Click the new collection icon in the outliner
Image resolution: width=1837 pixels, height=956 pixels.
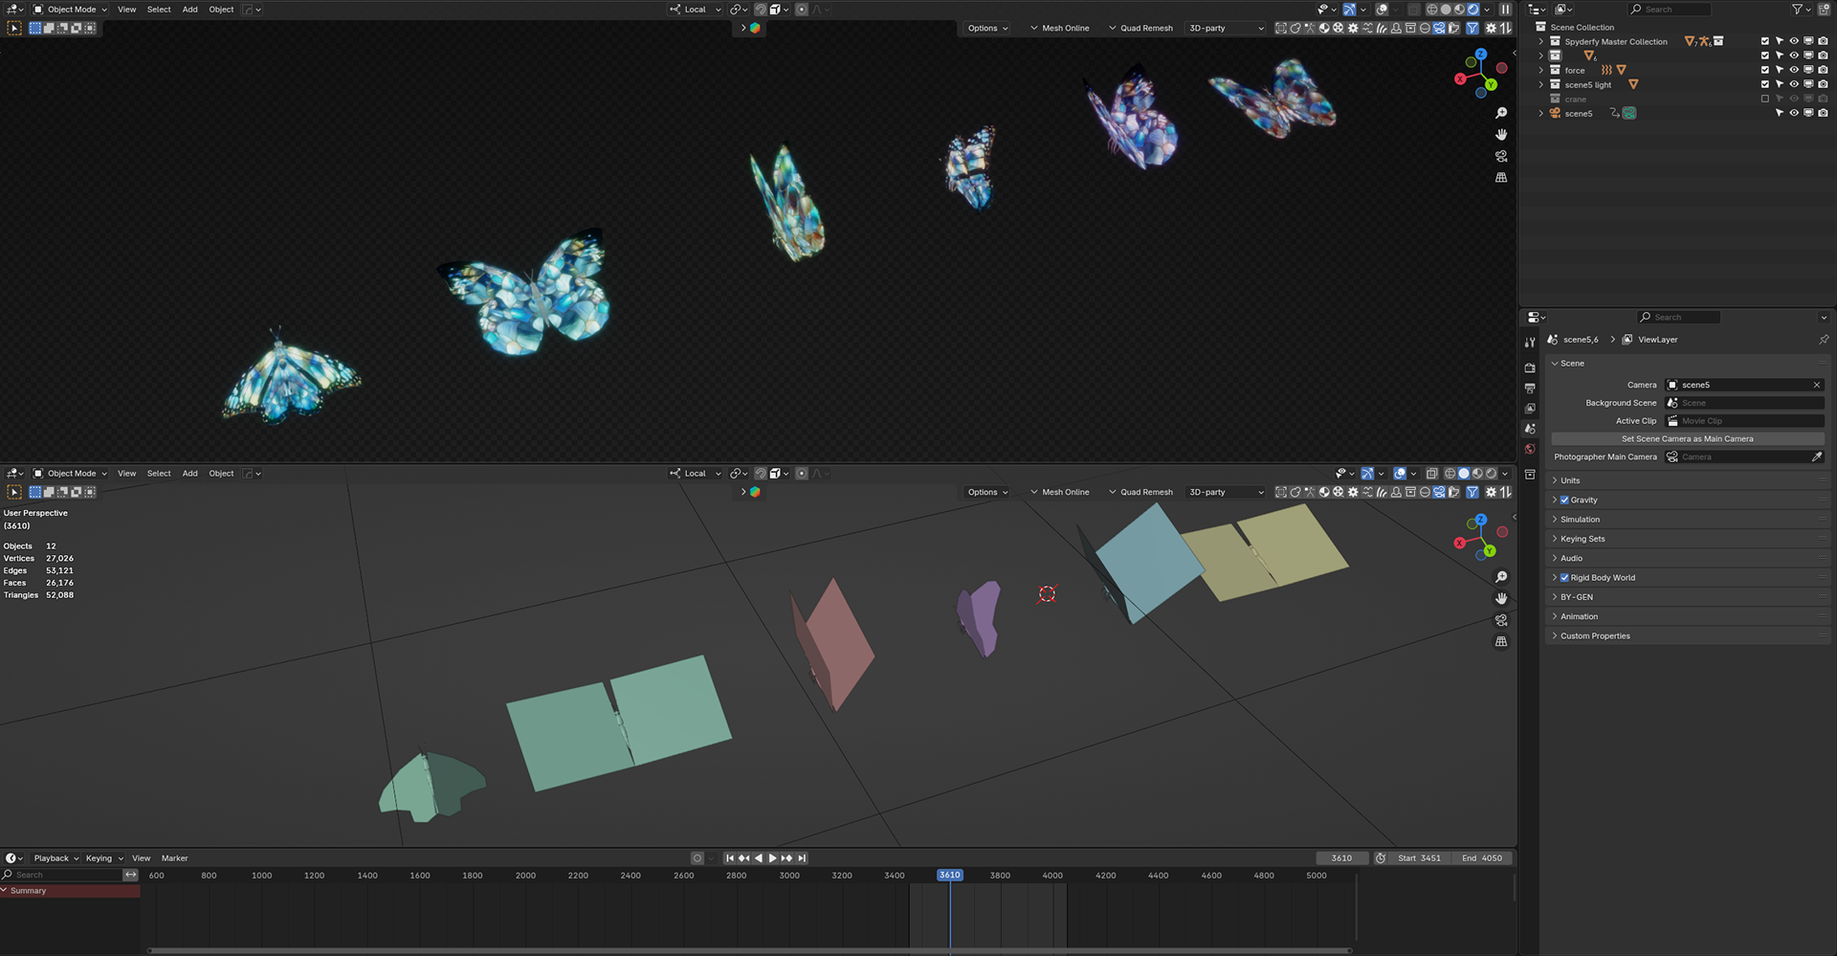click(x=1824, y=10)
